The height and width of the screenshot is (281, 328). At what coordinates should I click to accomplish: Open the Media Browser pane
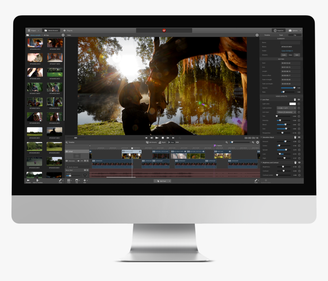pyautogui.click(x=51, y=31)
